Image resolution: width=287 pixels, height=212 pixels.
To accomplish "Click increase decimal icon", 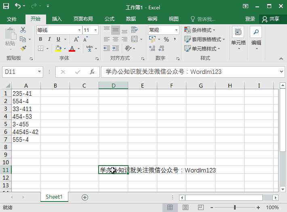I will point(152,48).
